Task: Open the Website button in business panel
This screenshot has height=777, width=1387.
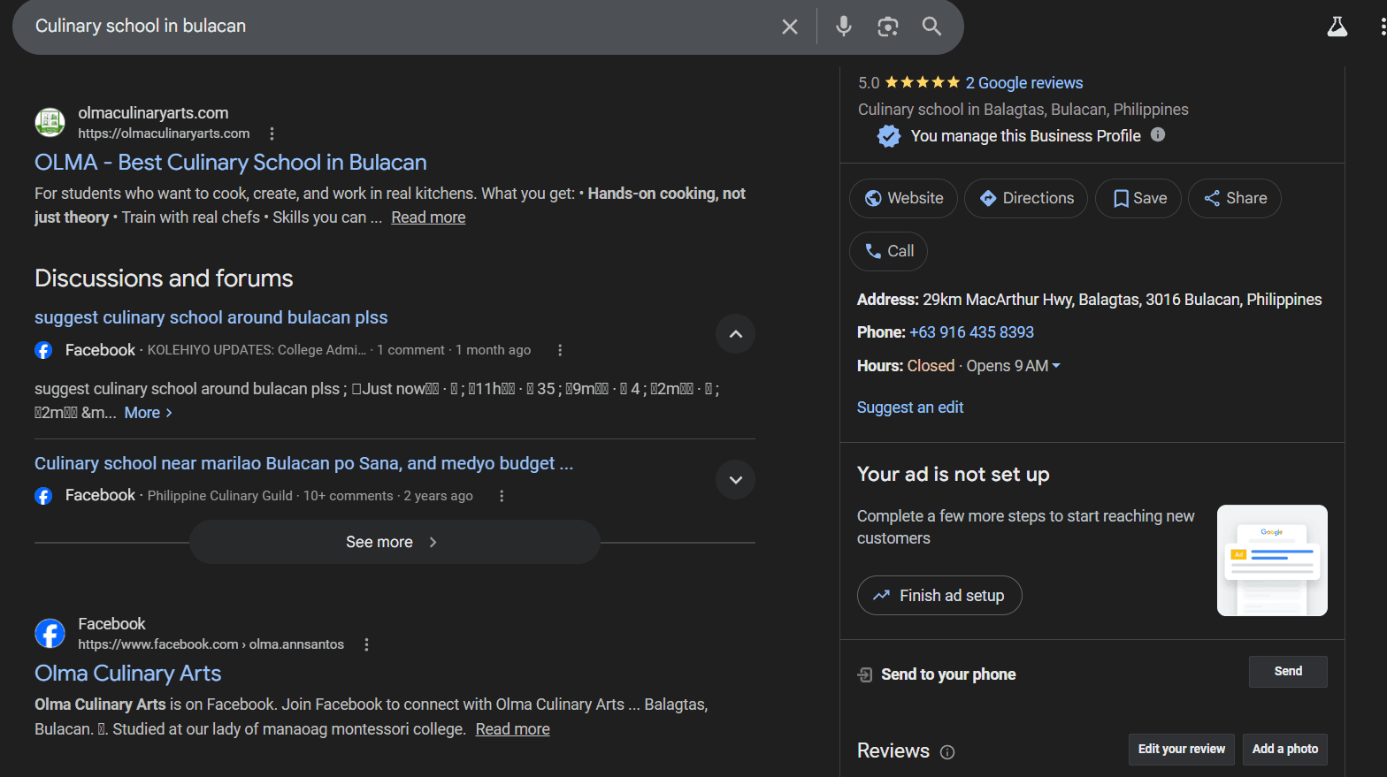Action: 903,198
